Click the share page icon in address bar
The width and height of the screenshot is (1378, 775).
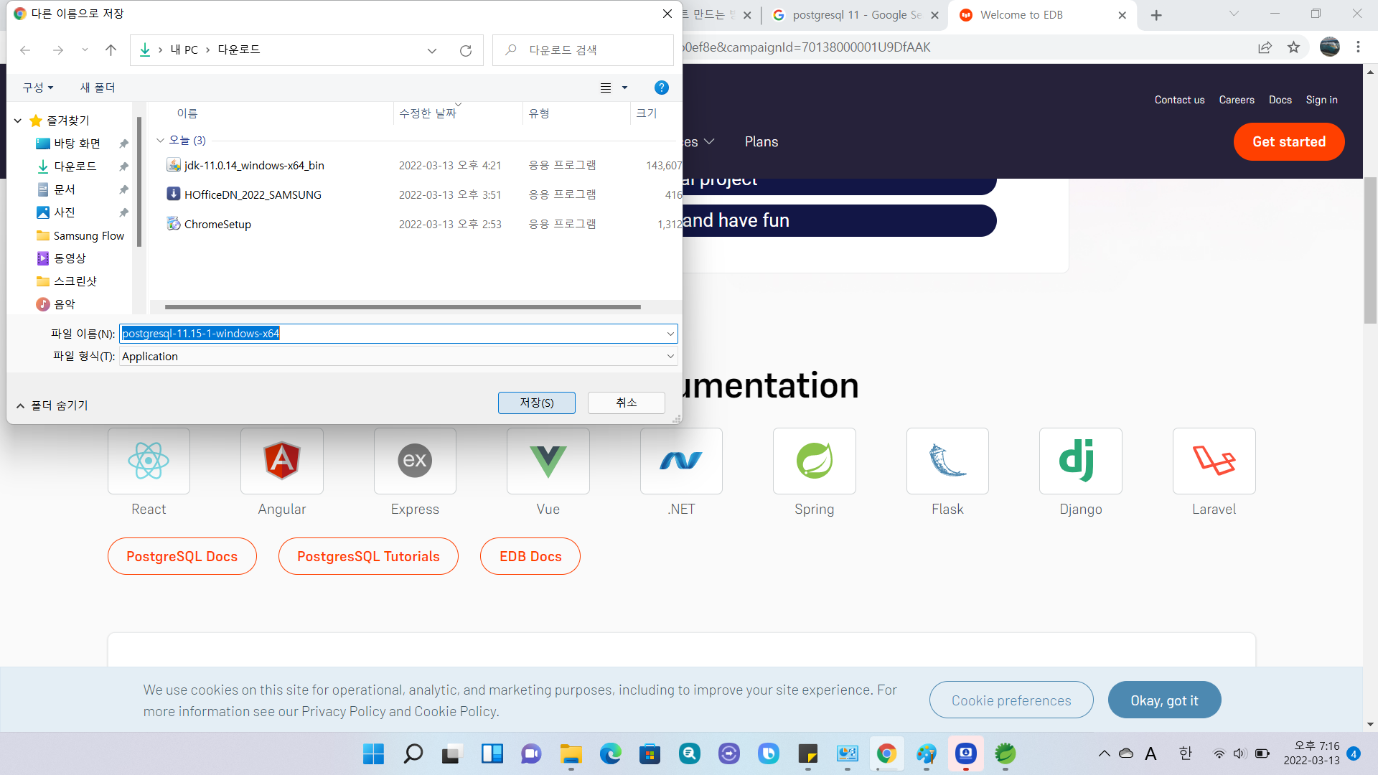pyautogui.click(x=1265, y=47)
